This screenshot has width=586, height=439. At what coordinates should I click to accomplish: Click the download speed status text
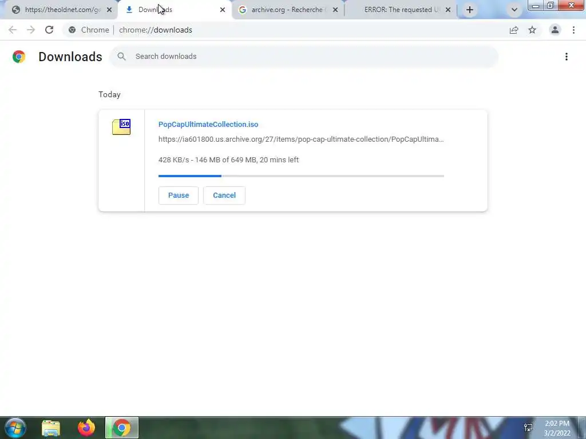coord(228,160)
